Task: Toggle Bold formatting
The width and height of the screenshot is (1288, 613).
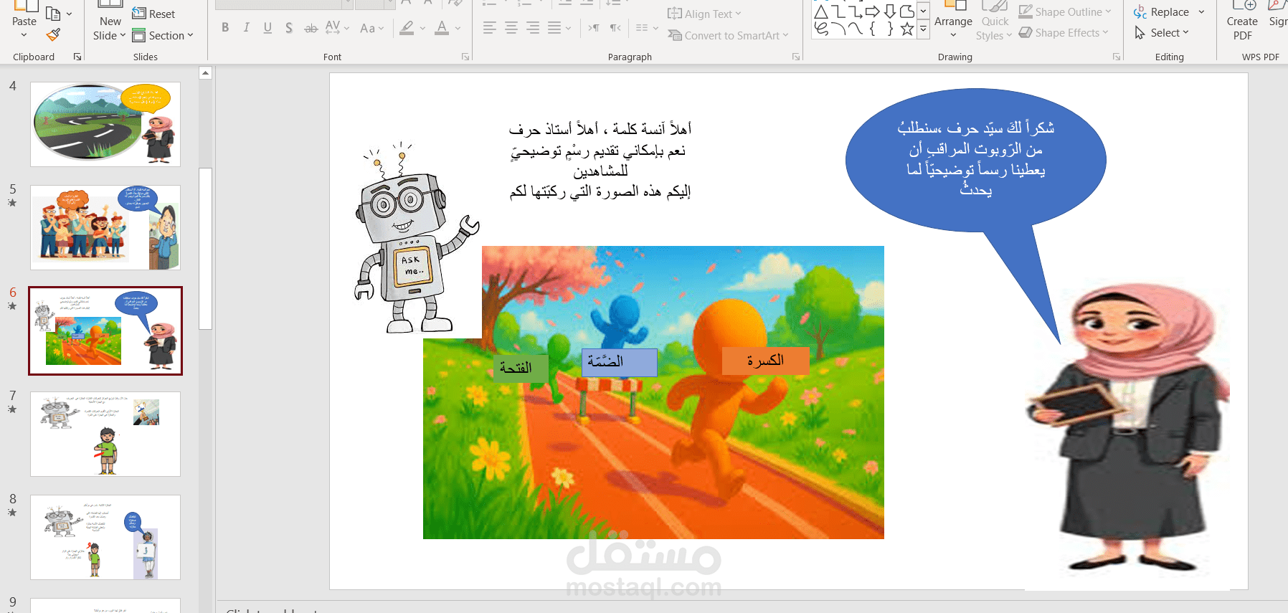Action: [225, 28]
